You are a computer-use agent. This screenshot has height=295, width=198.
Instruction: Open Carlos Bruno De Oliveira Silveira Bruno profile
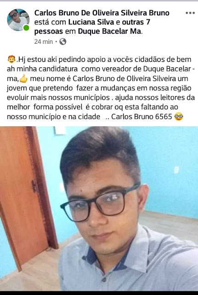[x=102, y=13]
